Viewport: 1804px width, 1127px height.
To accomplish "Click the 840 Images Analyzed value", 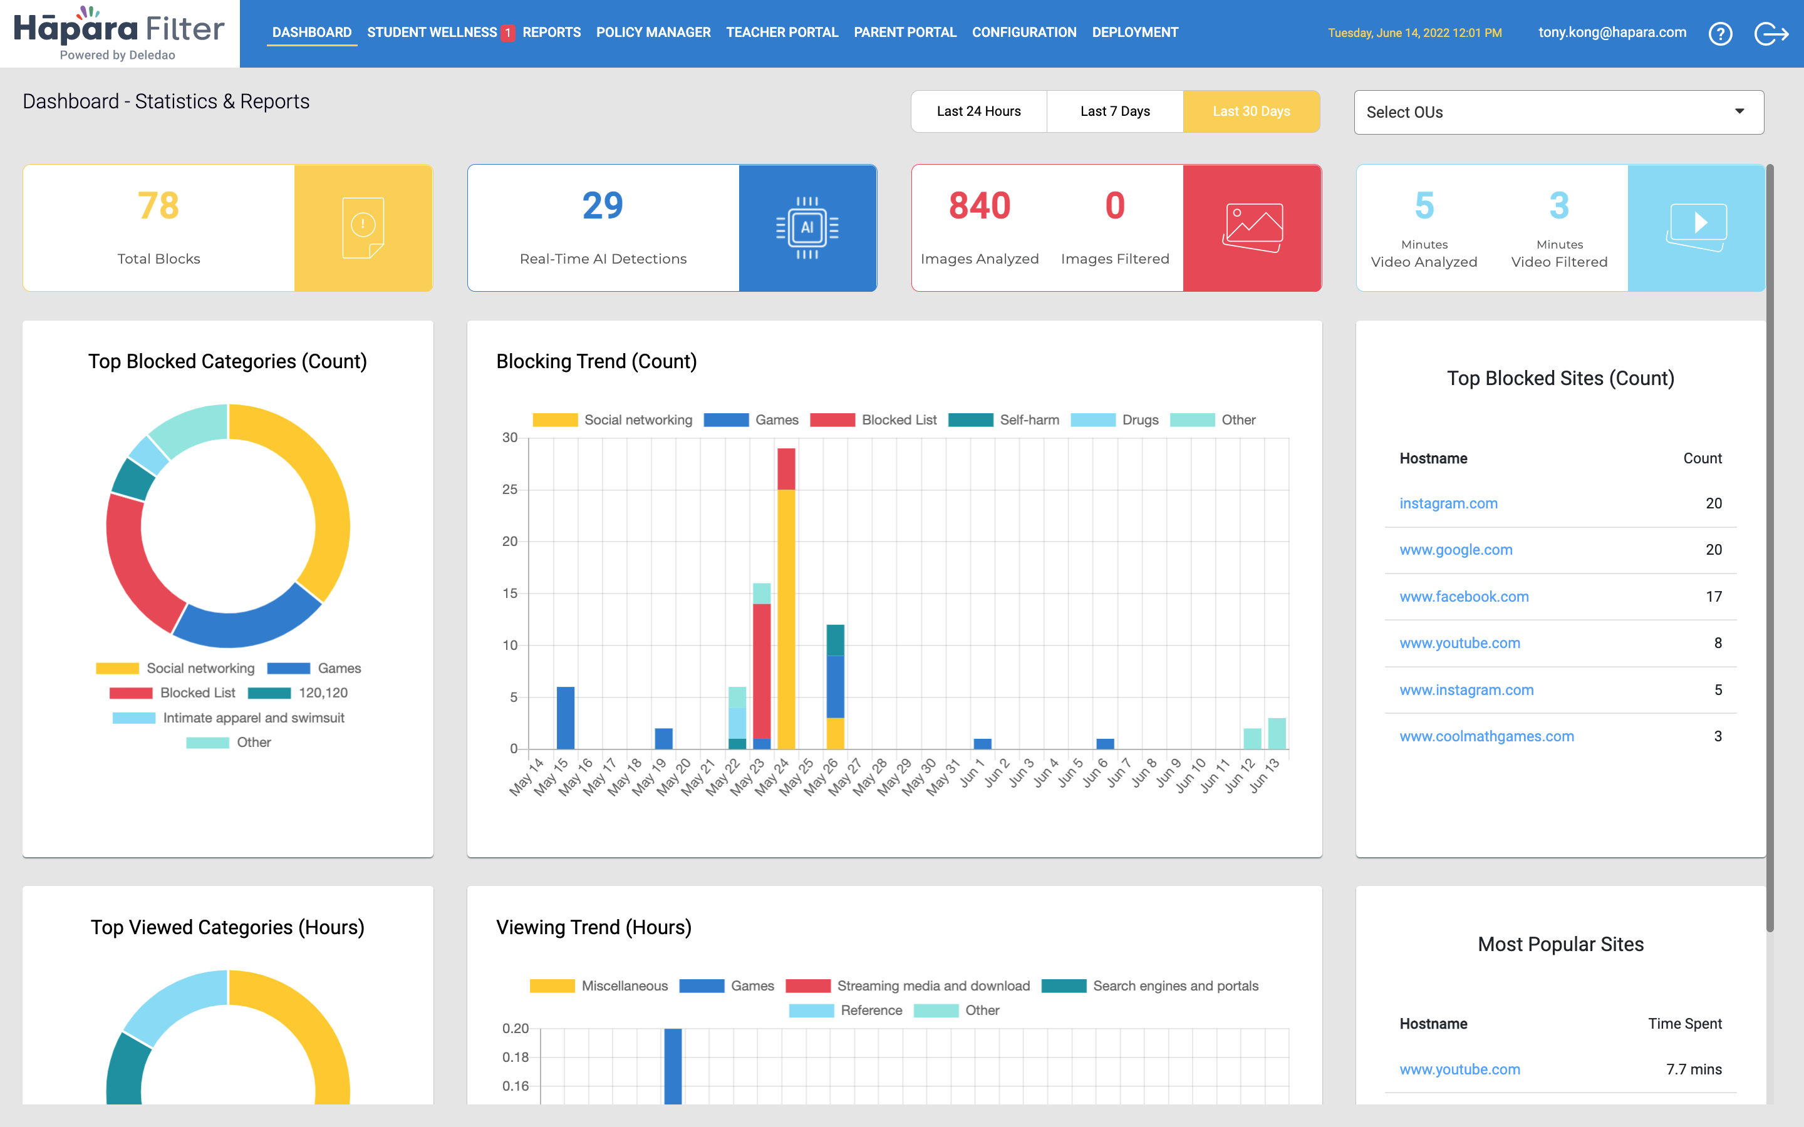I will [979, 206].
